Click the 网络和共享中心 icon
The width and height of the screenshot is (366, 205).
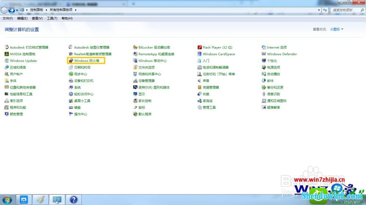pos(135,74)
